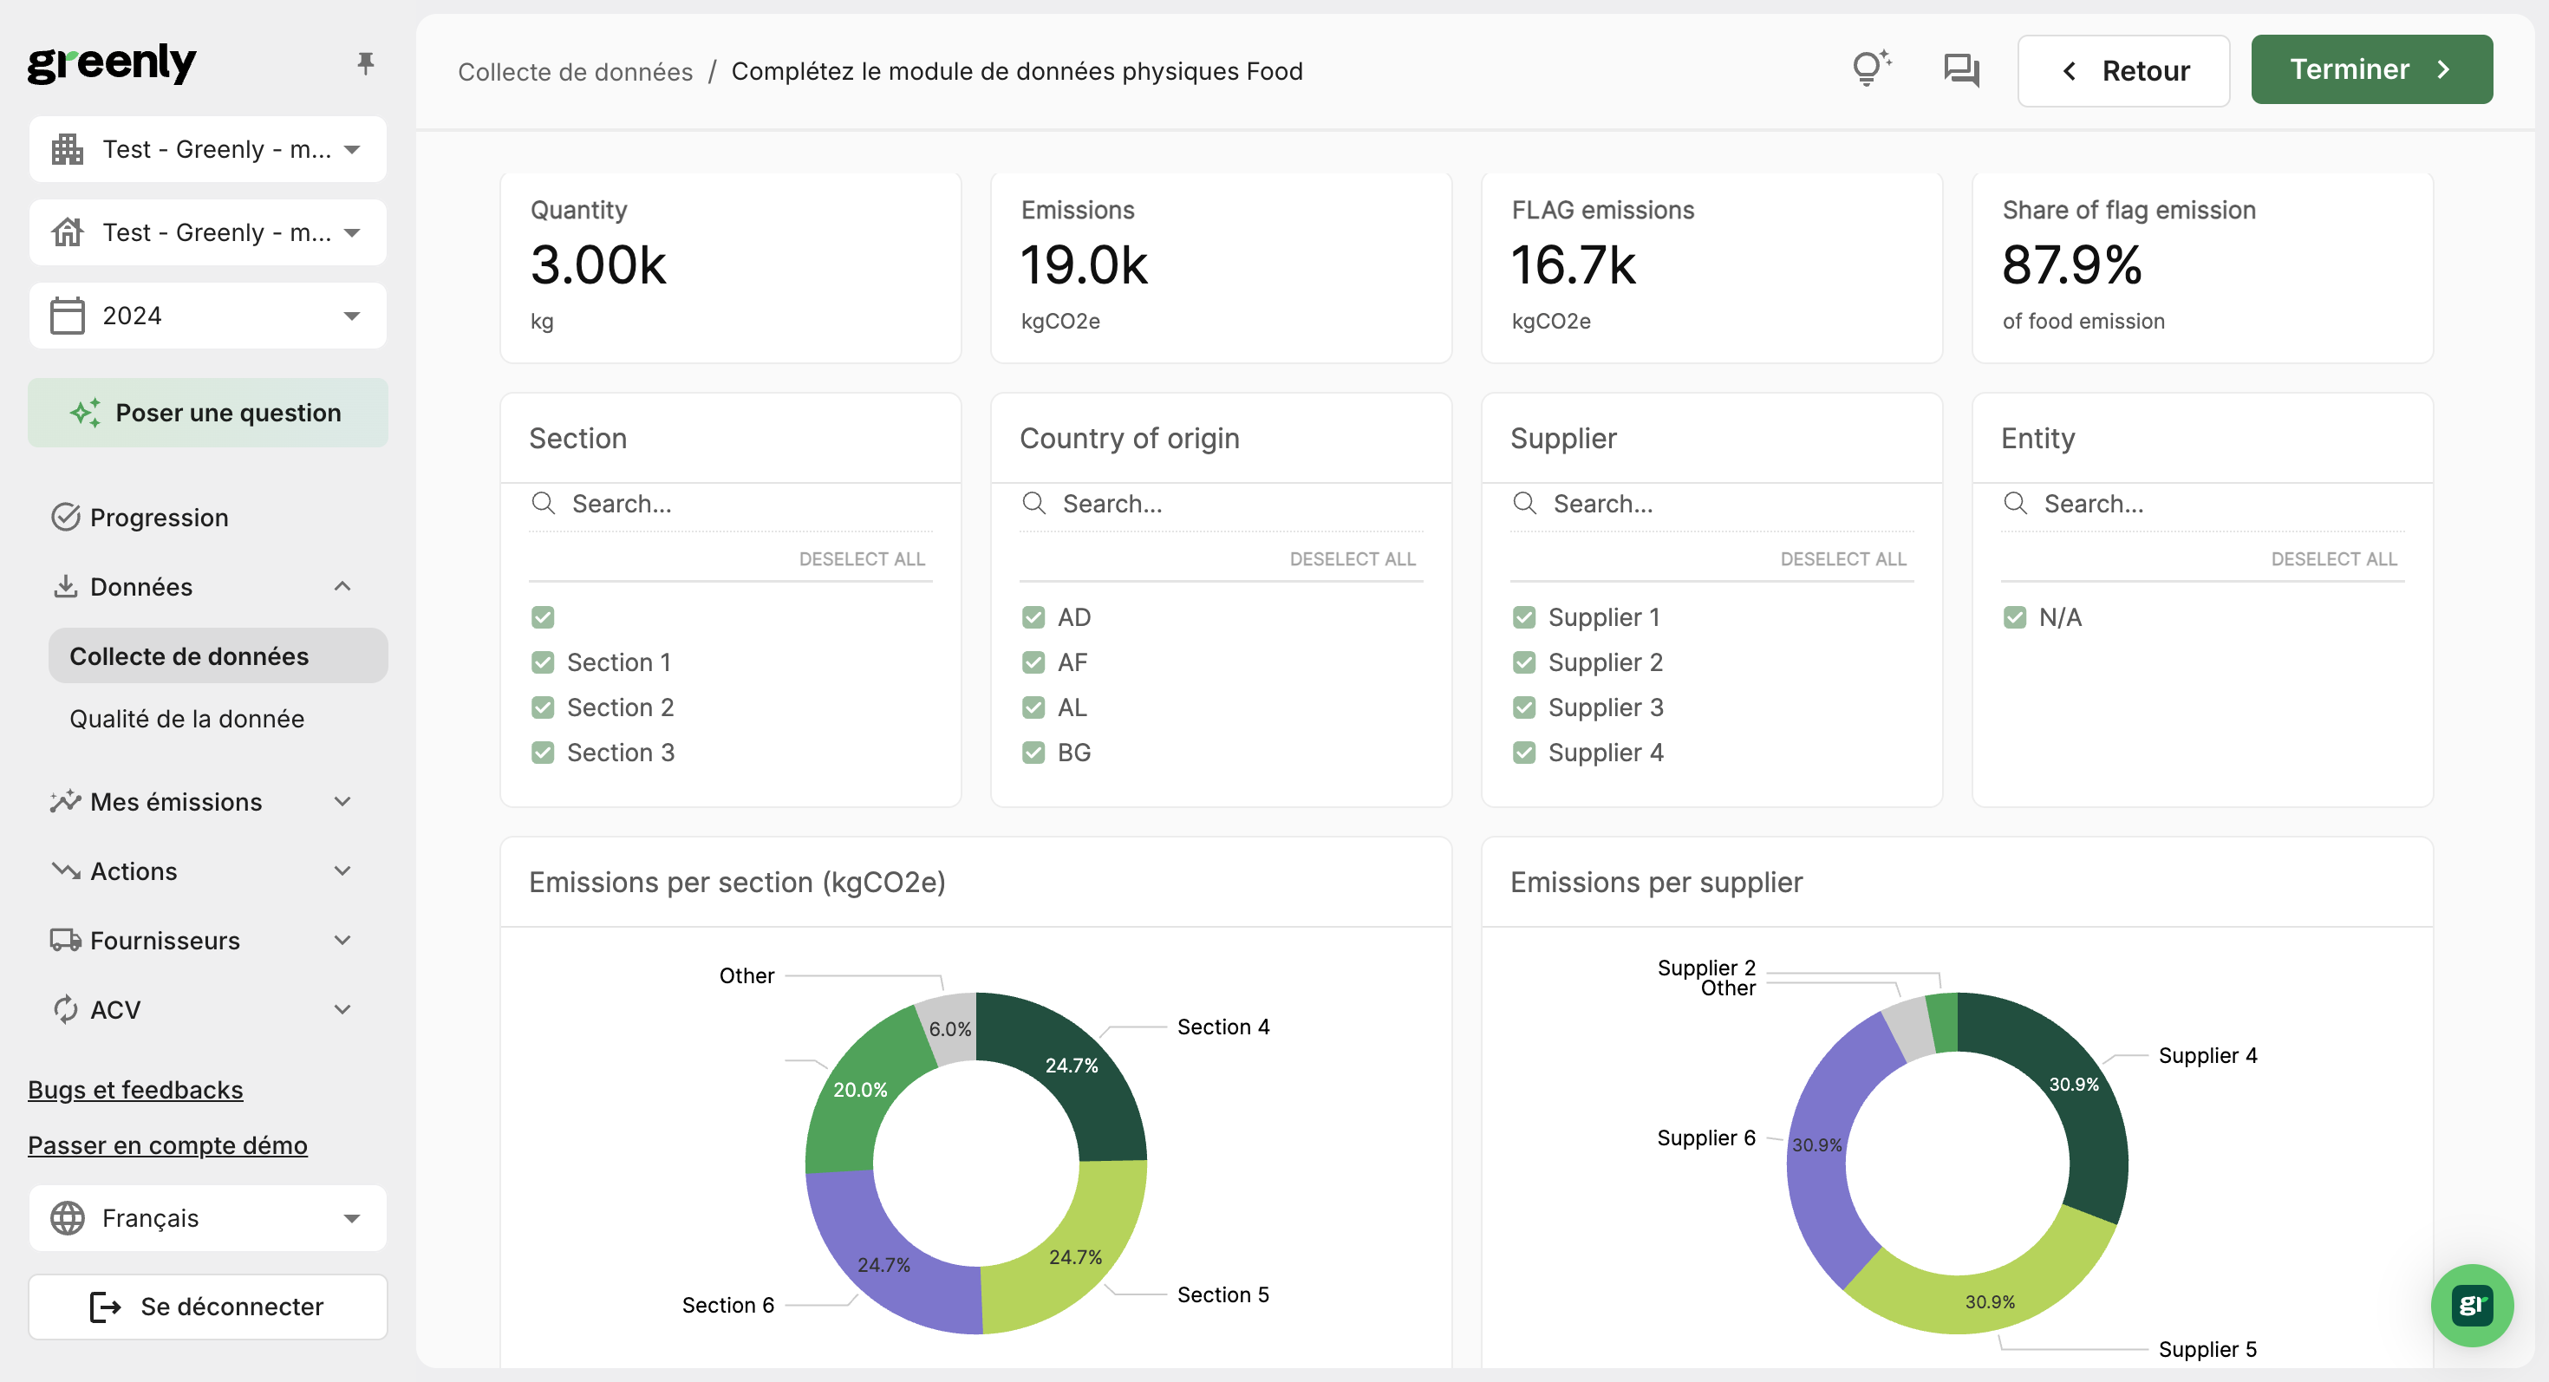This screenshot has width=2549, height=1382.
Task: Uncheck the Section 3 checkbox
Action: click(542, 752)
